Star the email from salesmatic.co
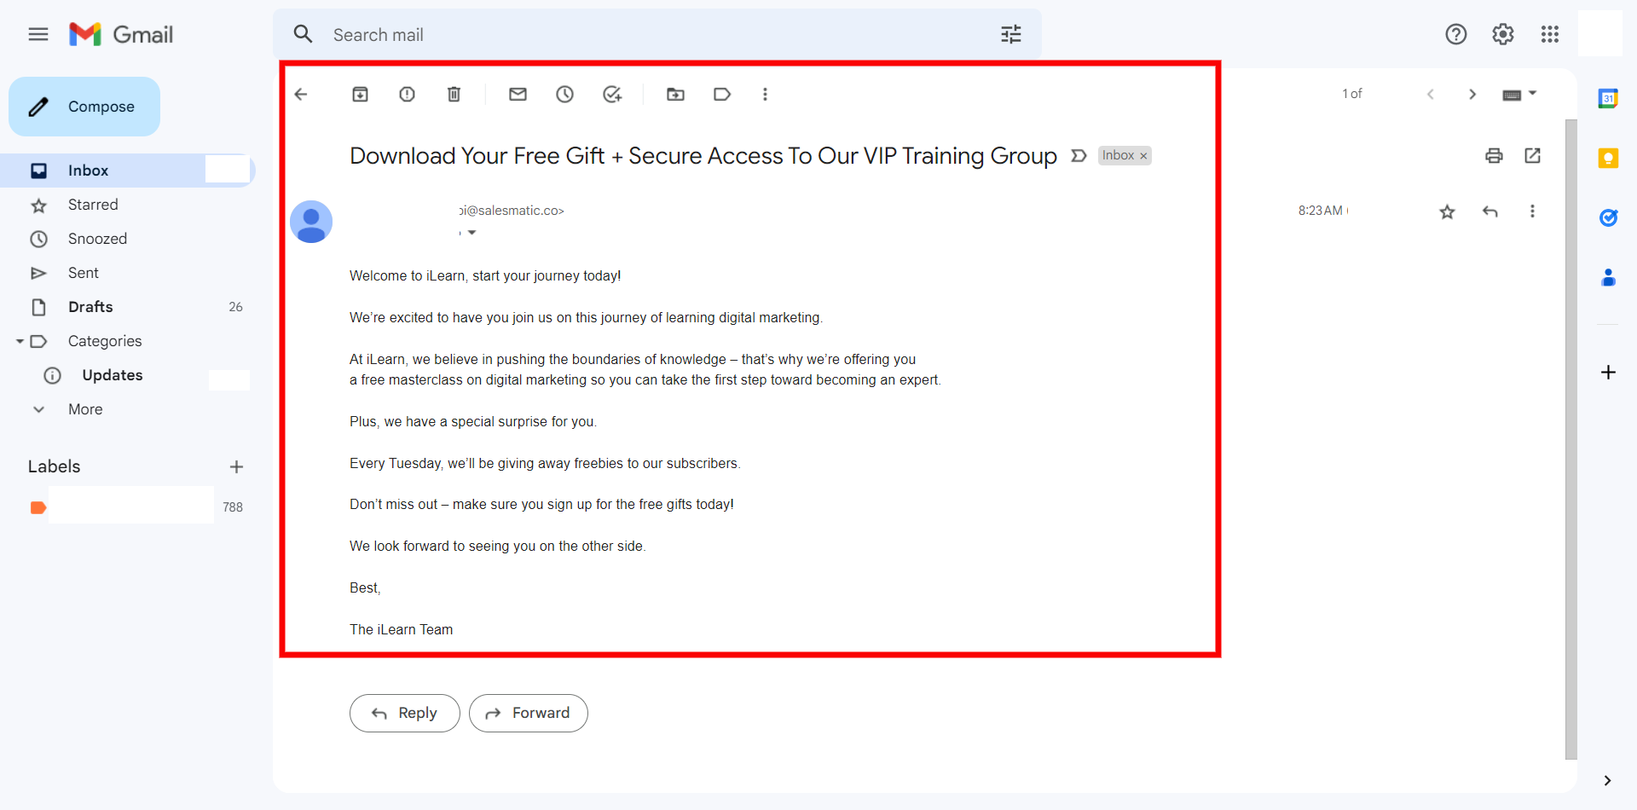 1447,211
